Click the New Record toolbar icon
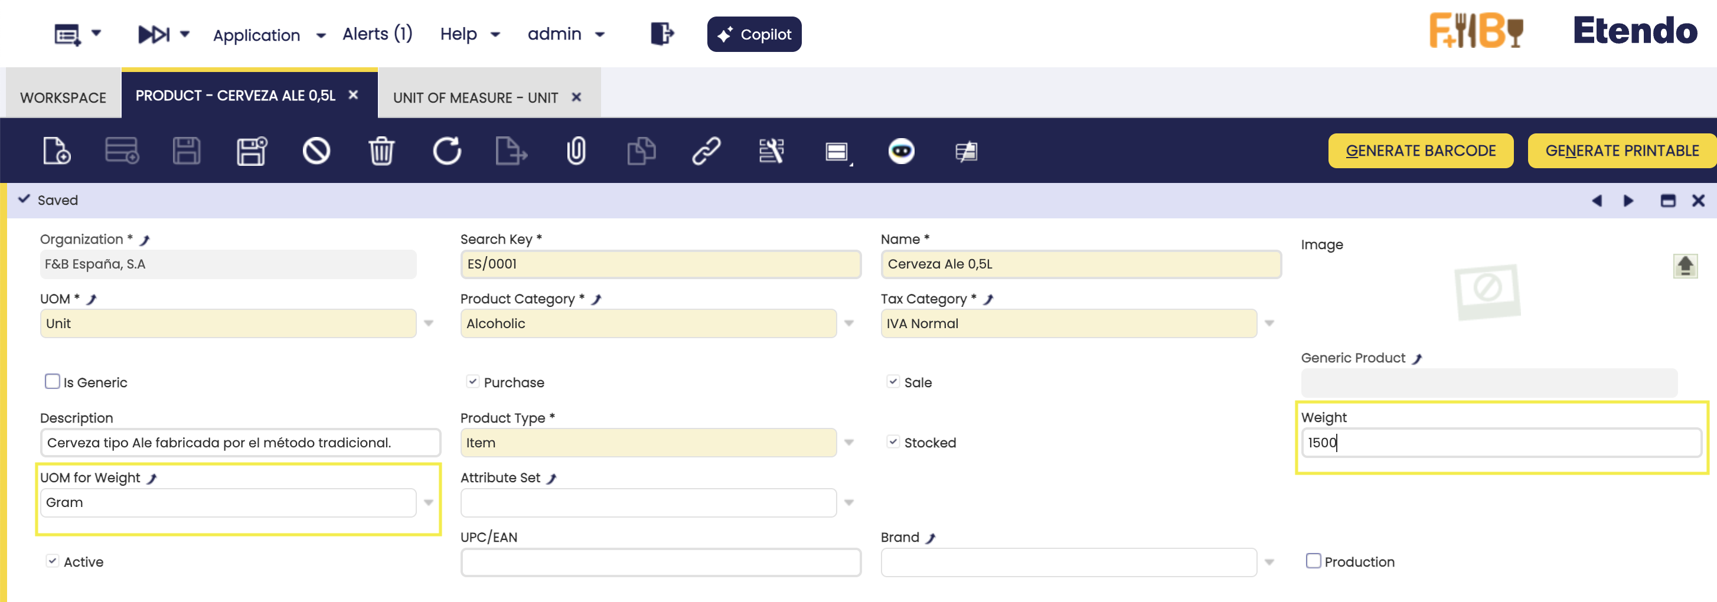1717x602 pixels. coord(57,150)
